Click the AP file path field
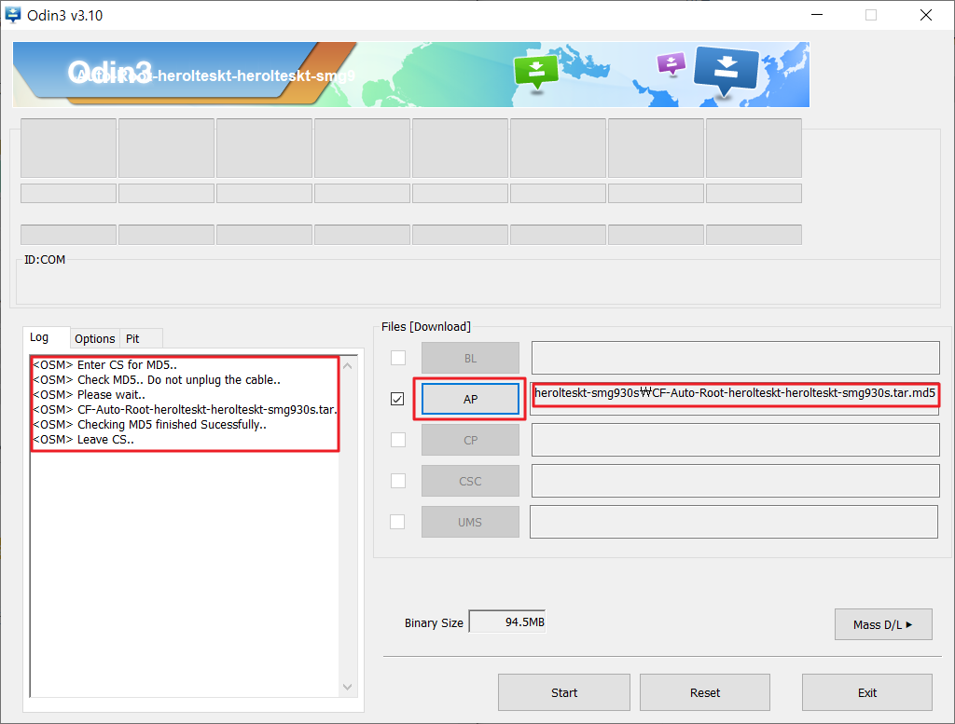The height and width of the screenshot is (724, 955). pyautogui.click(x=735, y=399)
